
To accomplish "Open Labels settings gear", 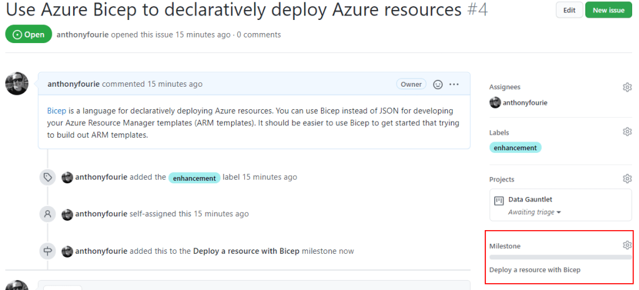I will 627,132.
